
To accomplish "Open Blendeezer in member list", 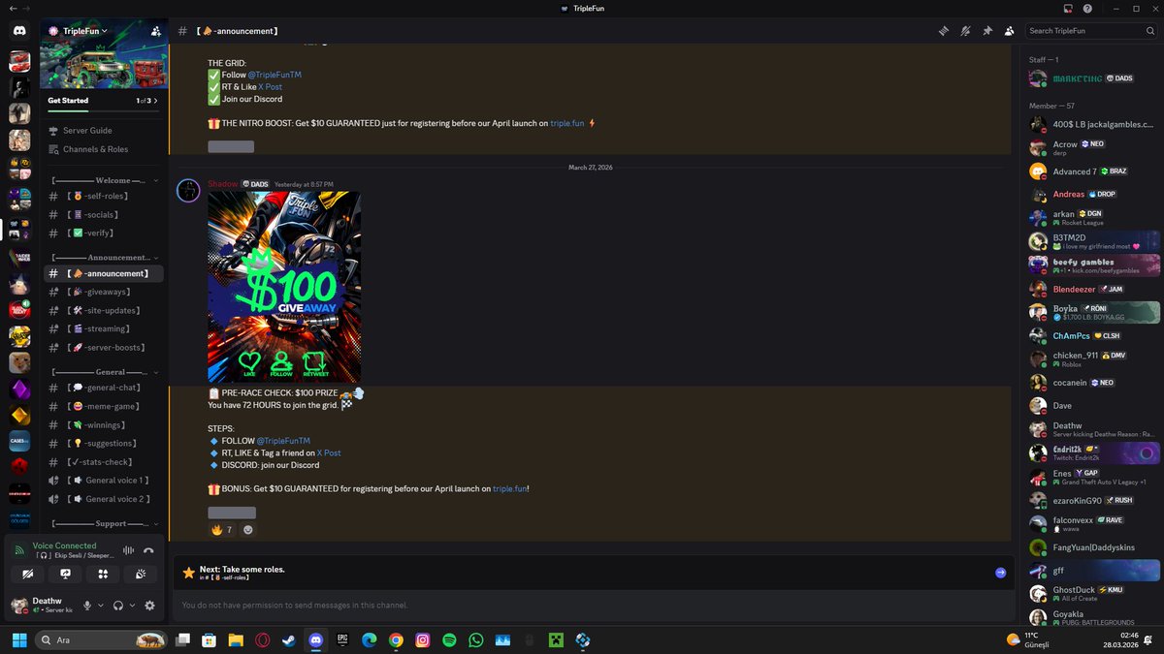I will (1093, 289).
